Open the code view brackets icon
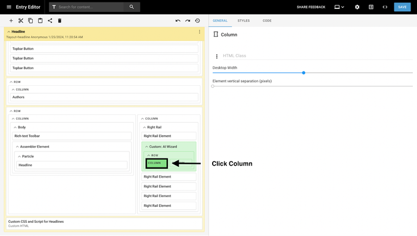Image resolution: width=417 pixels, height=236 pixels. click(x=385, y=7)
